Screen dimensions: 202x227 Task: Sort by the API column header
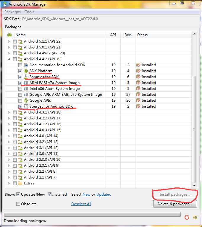(x=113, y=35)
